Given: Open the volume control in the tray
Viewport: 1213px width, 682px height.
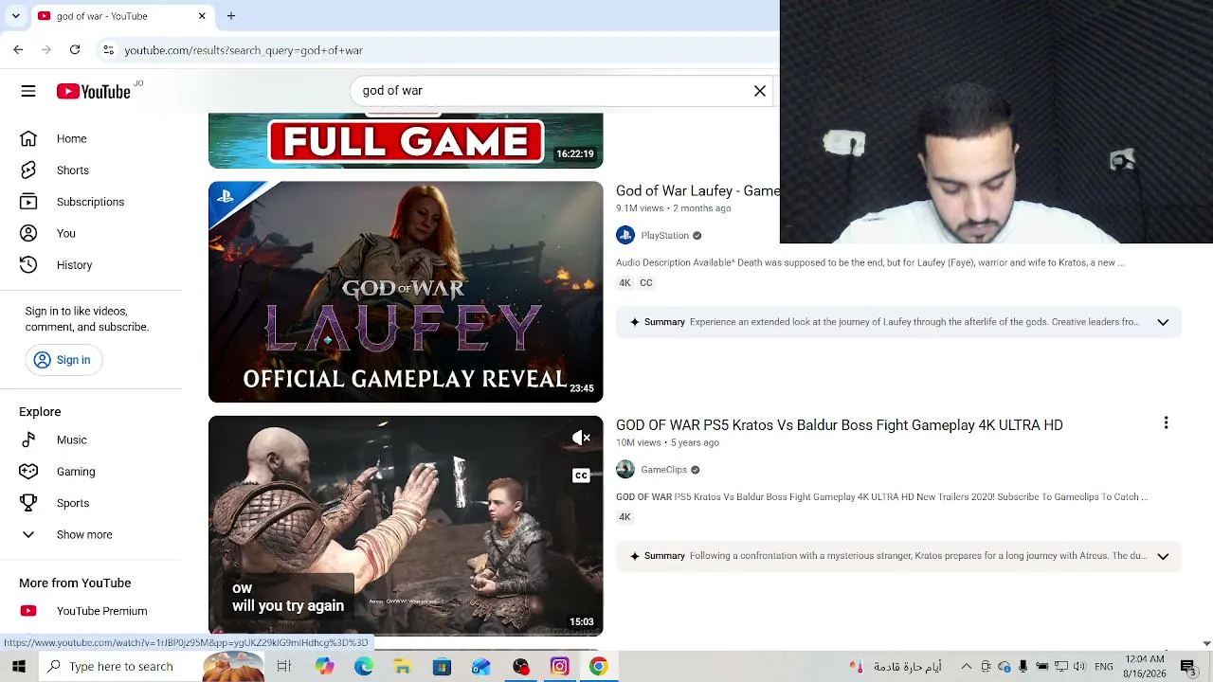Looking at the screenshot, I should [x=1080, y=667].
